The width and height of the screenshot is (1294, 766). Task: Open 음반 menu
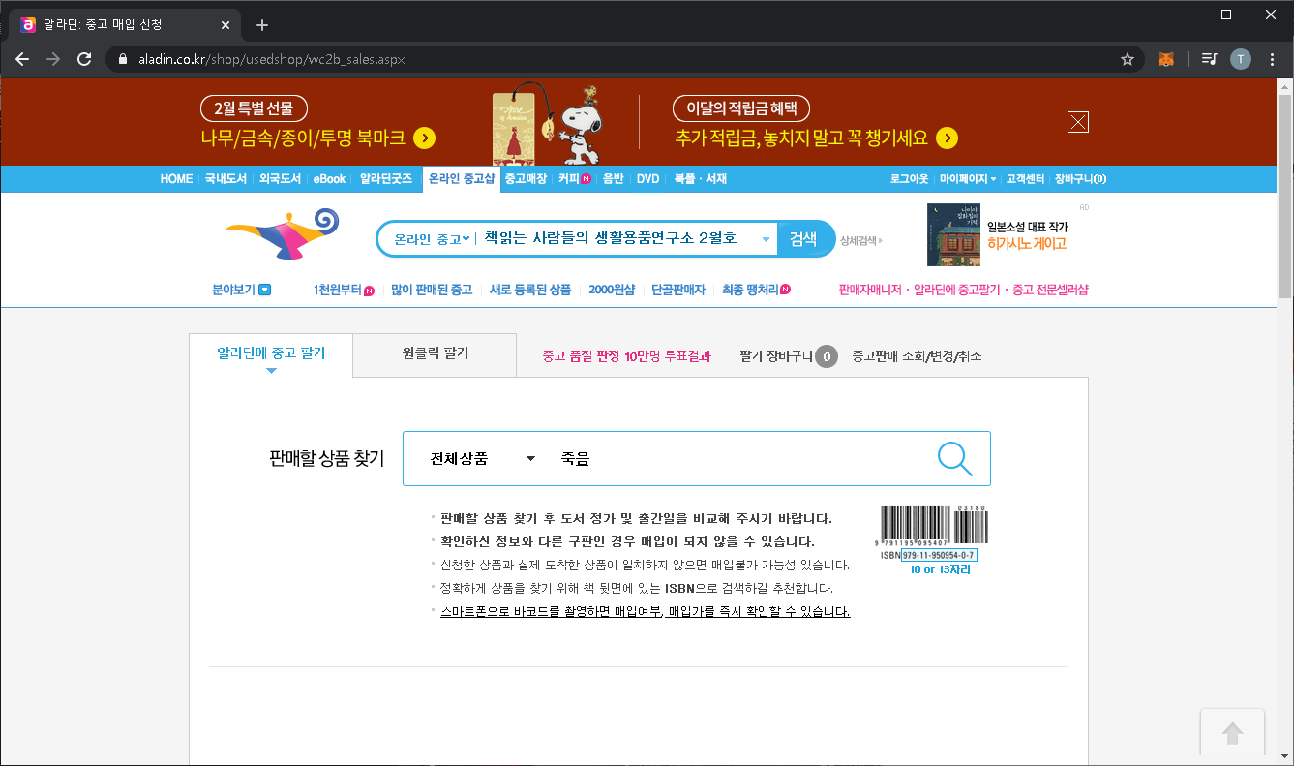coord(613,179)
